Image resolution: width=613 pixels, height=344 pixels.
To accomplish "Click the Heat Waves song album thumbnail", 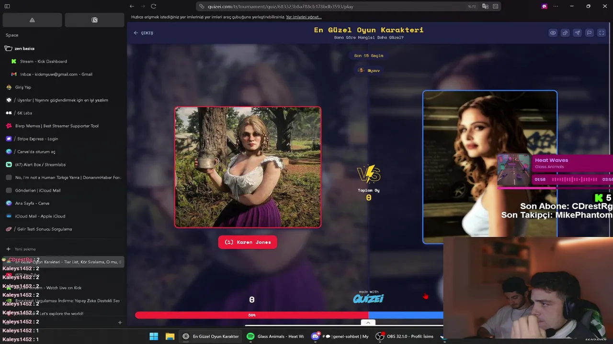I will [514, 170].
